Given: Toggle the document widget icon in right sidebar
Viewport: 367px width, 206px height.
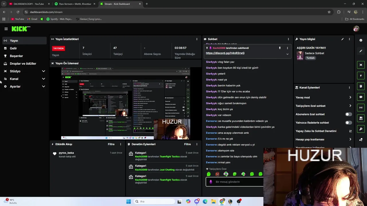Looking at the screenshot, I should tap(361, 86).
